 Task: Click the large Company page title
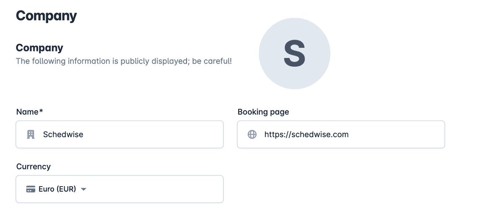point(47,15)
